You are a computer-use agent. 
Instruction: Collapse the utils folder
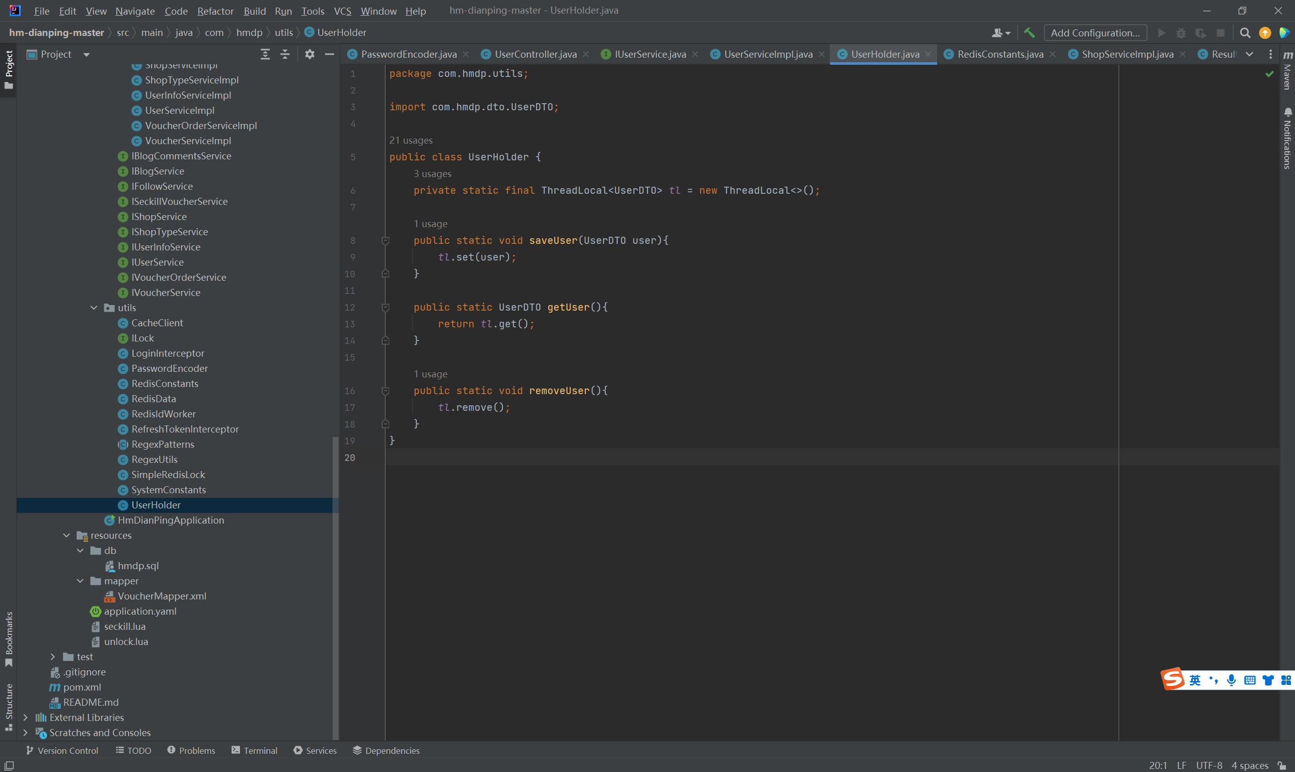pyautogui.click(x=94, y=308)
